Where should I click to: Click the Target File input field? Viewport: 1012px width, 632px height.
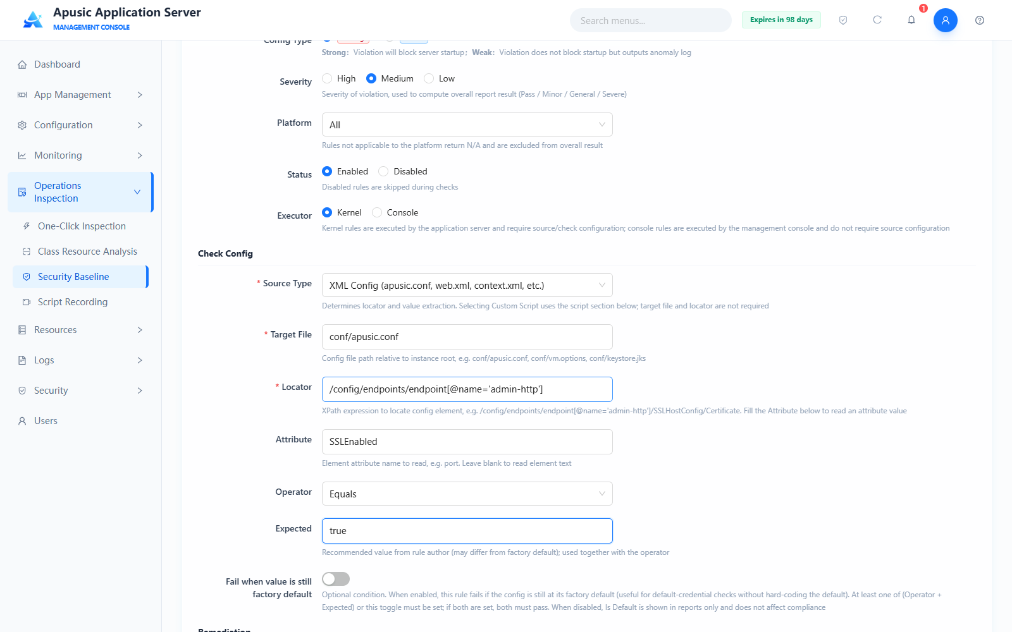tap(467, 337)
